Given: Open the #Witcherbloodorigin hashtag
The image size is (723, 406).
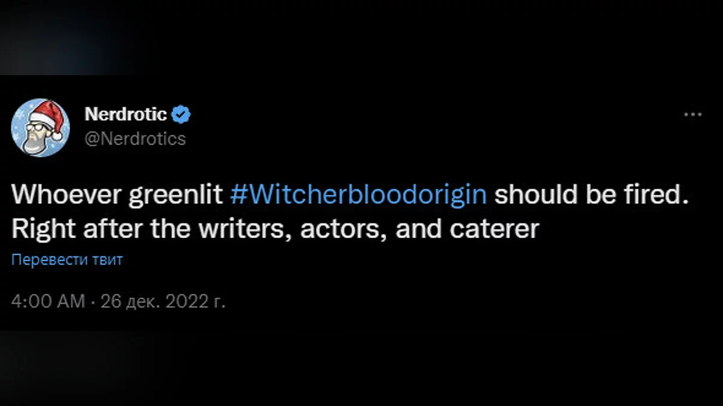Looking at the screenshot, I should 358,195.
